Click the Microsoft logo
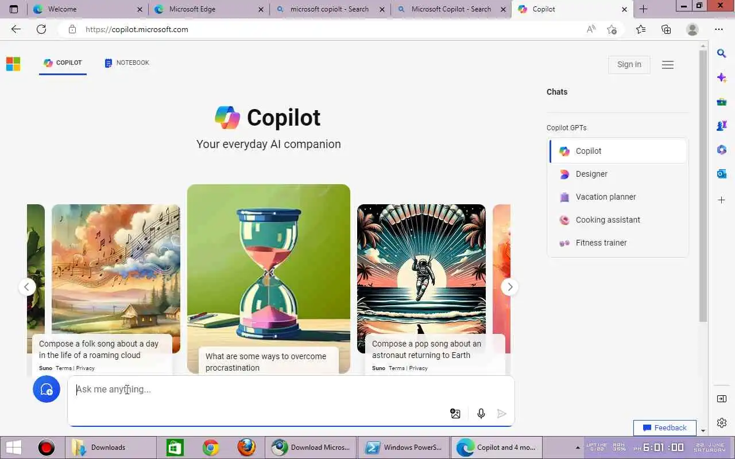The width and height of the screenshot is (735, 459). coord(13,64)
